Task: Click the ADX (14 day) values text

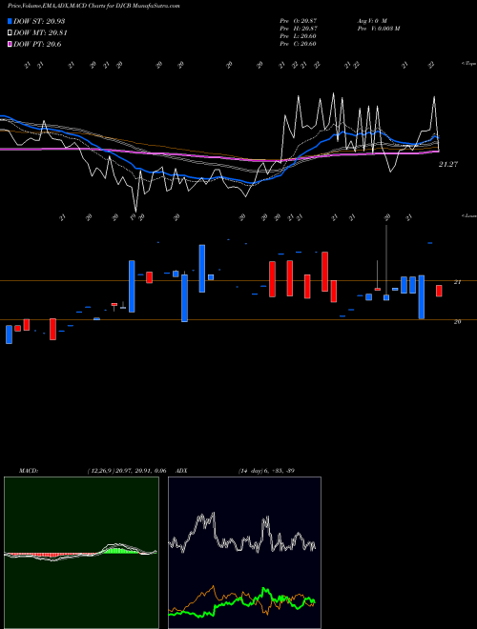Action: pyautogui.click(x=266, y=471)
